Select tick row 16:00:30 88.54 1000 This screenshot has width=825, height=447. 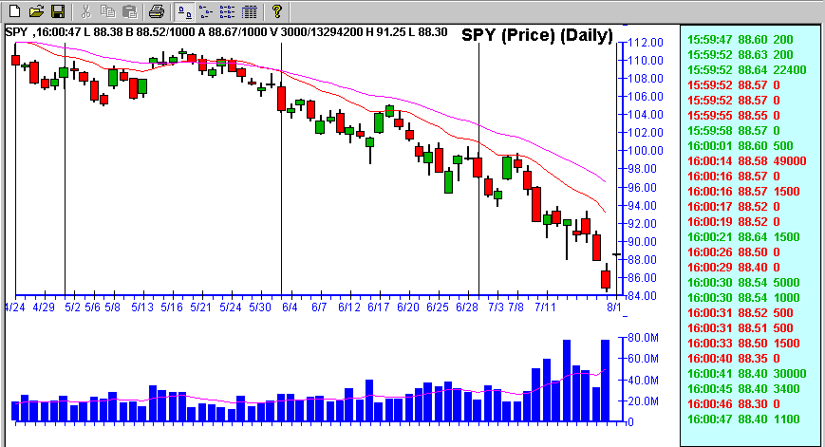coord(743,298)
